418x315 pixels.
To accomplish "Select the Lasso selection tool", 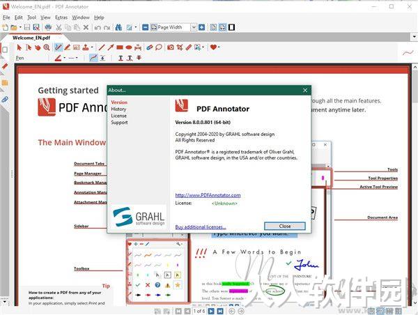I will pyautogui.click(x=159, y=47).
